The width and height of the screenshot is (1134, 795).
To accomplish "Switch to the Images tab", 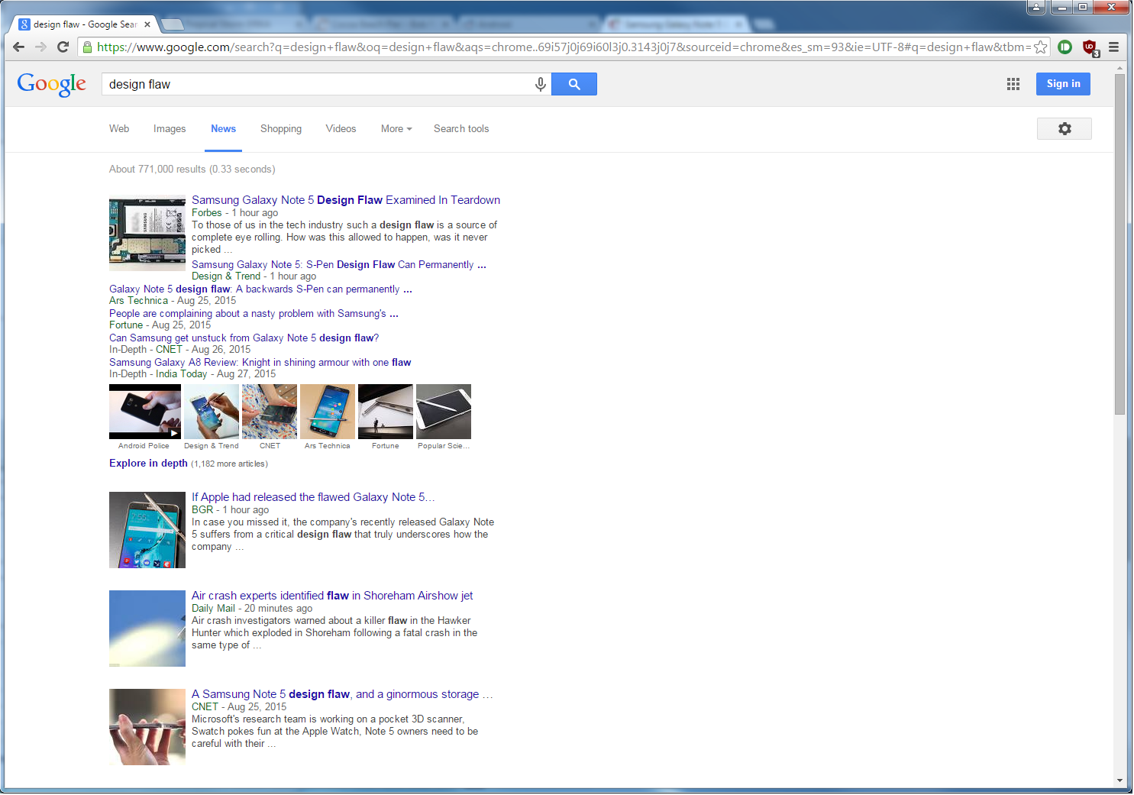I will [x=170, y=129].
